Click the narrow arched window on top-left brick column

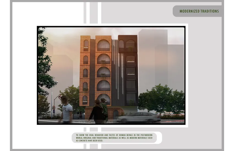click(x=86, y=44)
